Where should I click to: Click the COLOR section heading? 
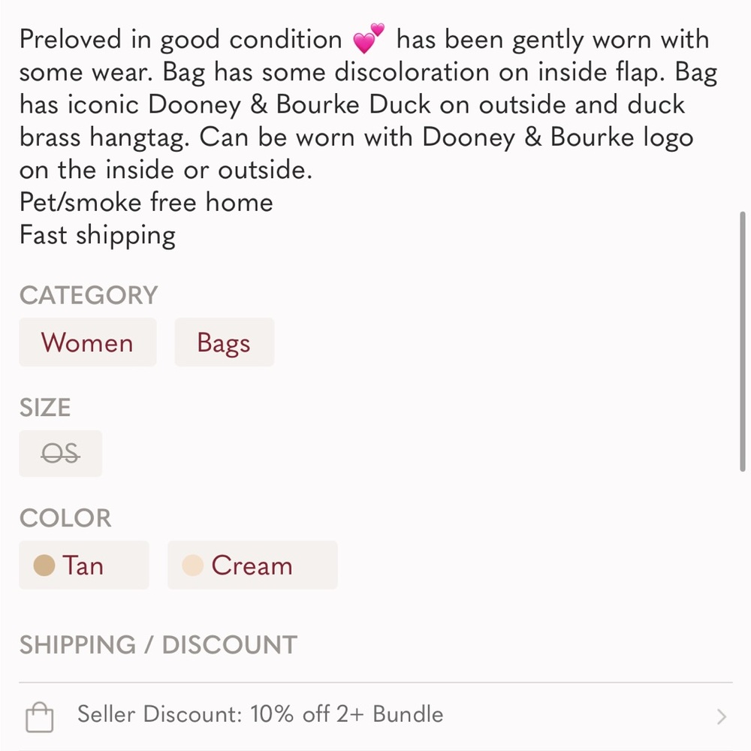point(66,518)
